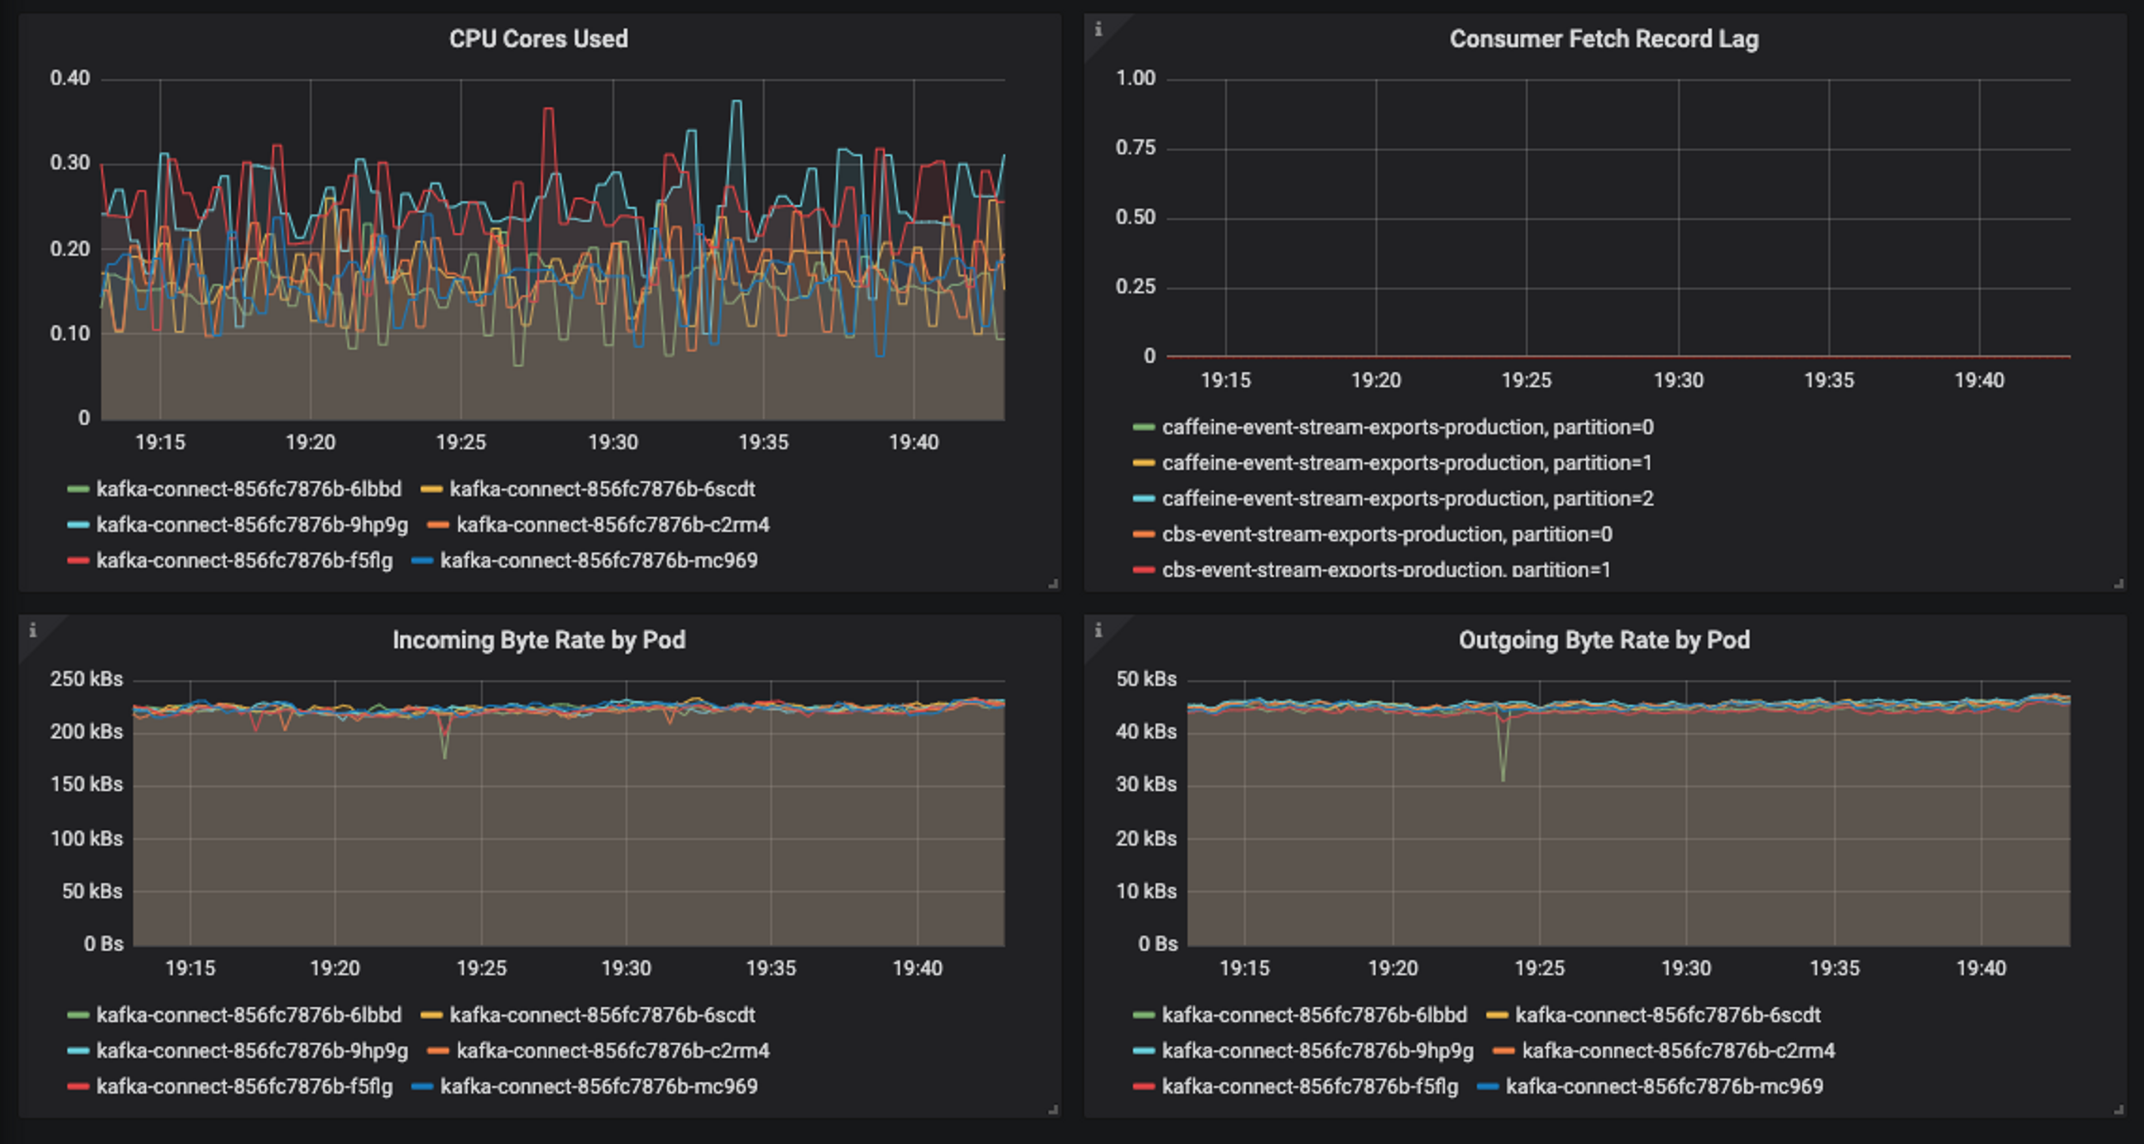Toggle kafka-connect-856fc7876b-6lbbd series in CPU legend
Image resolution: width=2144 pixels, height=1144 pixels.
point(248,489)
